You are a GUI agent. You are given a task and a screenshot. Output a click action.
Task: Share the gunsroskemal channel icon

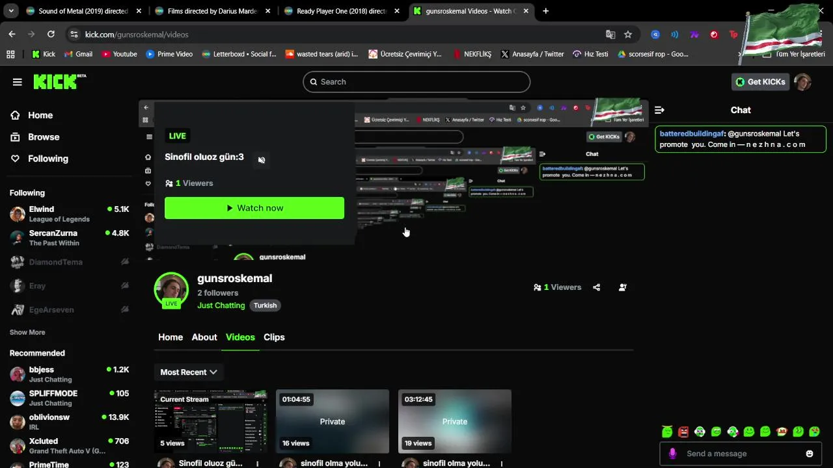597,287
